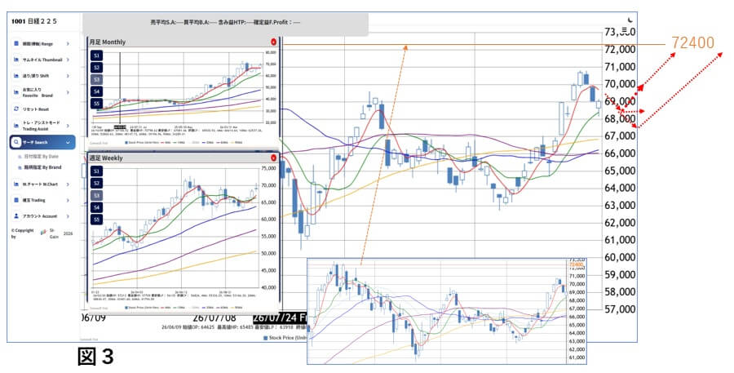Select Reset in the sidebar

coord(42,109)
